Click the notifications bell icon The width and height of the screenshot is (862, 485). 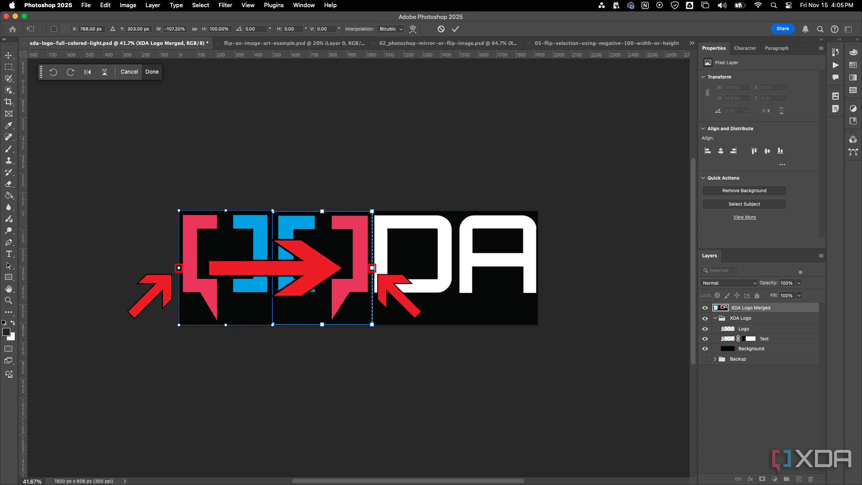[805, 29]
